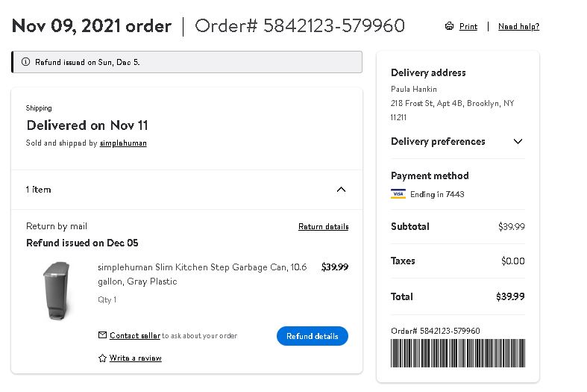
Task: Open the Print link
Action: [x=468, y=26]
